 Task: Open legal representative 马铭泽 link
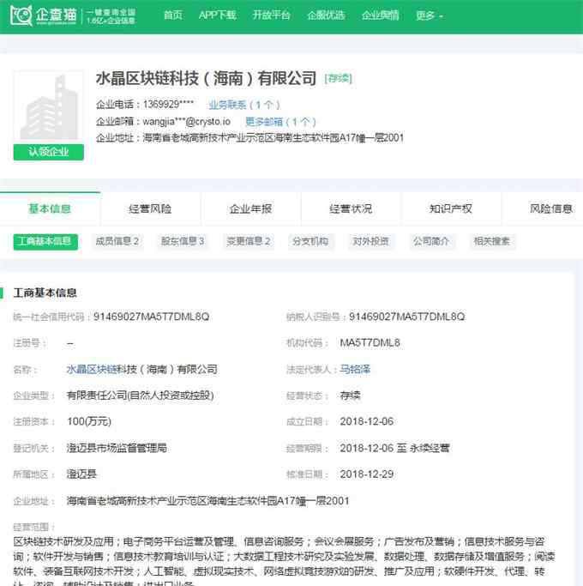[355, 369]
